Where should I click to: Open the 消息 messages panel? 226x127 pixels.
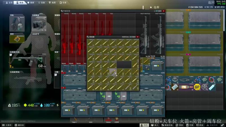(x=200, y=125)
